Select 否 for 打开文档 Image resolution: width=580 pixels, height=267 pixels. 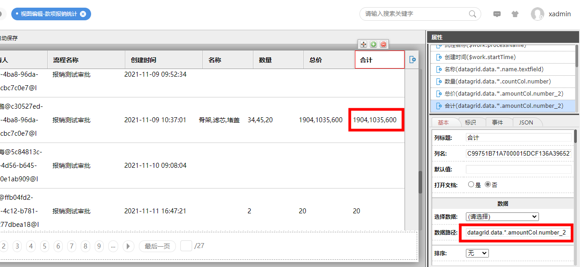click(488, 184)
